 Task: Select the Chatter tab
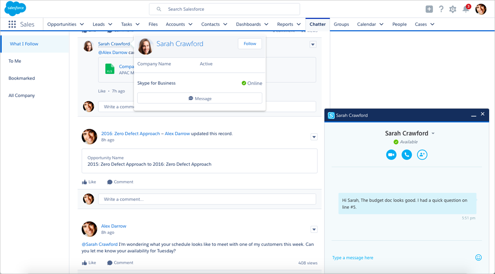tap(318, 24)
